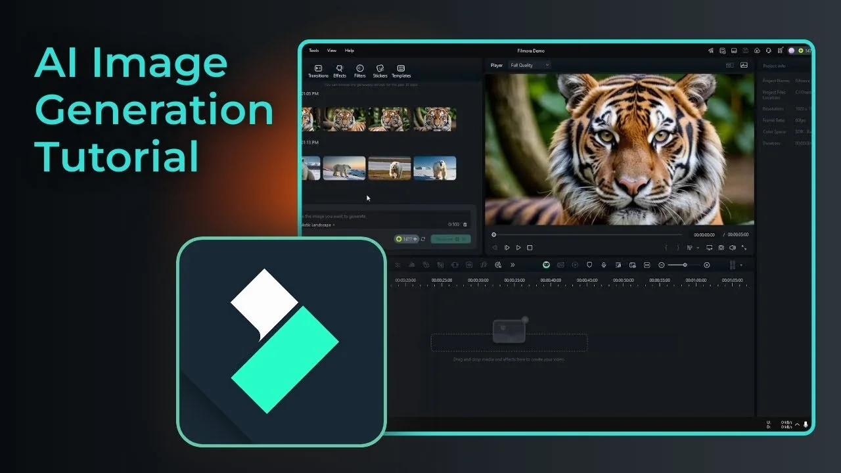Click the play from start button in the player controls
Viewport: 841px width, 473px height.
tap(507, 248)
